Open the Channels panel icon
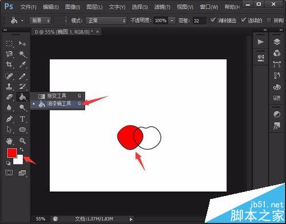 click(277, 53)
